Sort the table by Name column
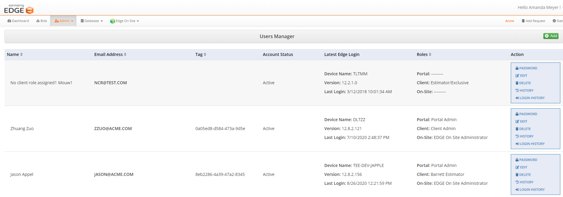The width and height of the screenshot is (563, 197). (x=15, y=54)
